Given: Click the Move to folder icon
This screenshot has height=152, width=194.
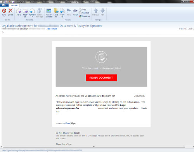Looking at the screenshot, I should (56, 13).
